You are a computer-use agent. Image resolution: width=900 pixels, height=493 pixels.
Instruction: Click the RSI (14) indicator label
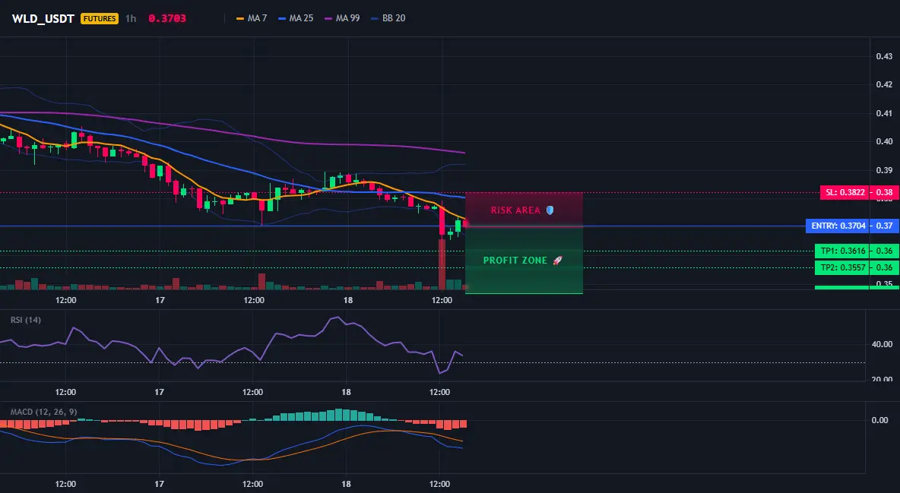pos(26,320)
